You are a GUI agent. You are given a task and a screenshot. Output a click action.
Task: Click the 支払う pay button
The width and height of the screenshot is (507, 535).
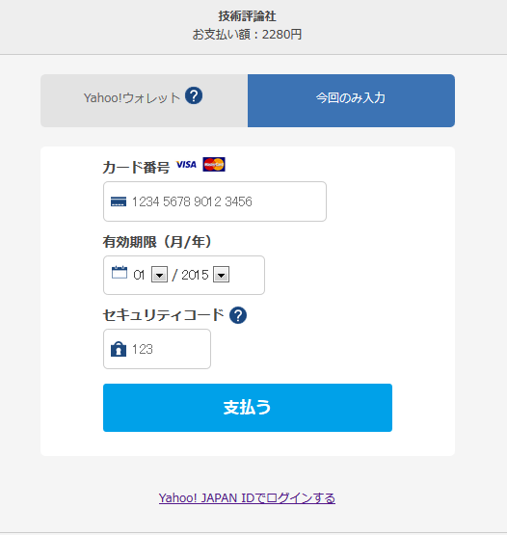(248, 408)
